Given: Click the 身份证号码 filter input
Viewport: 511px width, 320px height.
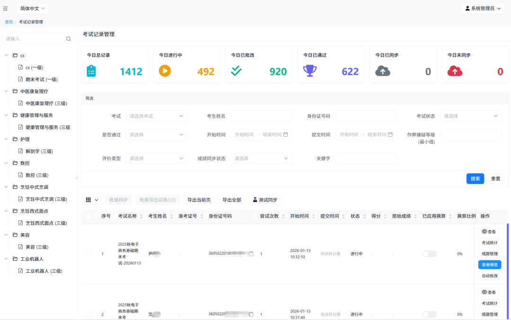Looking at the screenshot, I should coord(366,116).
